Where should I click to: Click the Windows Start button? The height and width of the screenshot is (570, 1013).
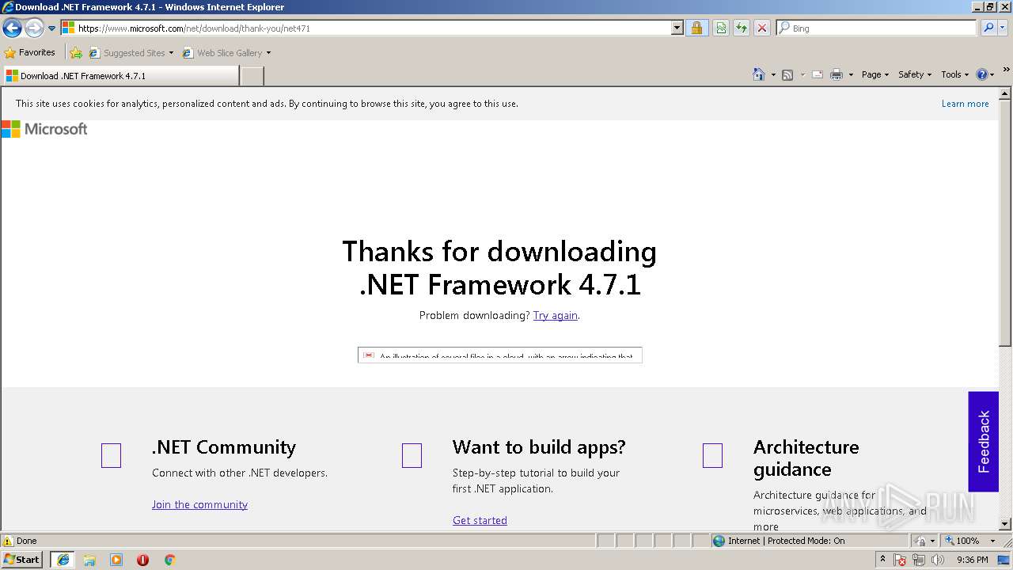22,560
